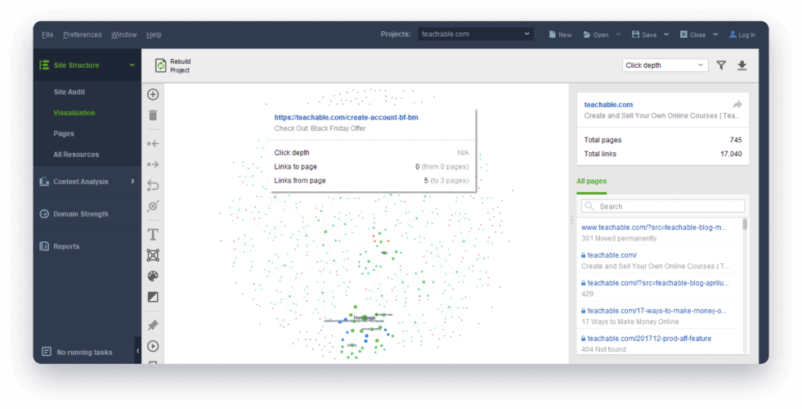Screen dimensions: 802x409
Task: Expand the Content Analysis chevron
Action: pyautogui.click(x=132, y=182)
